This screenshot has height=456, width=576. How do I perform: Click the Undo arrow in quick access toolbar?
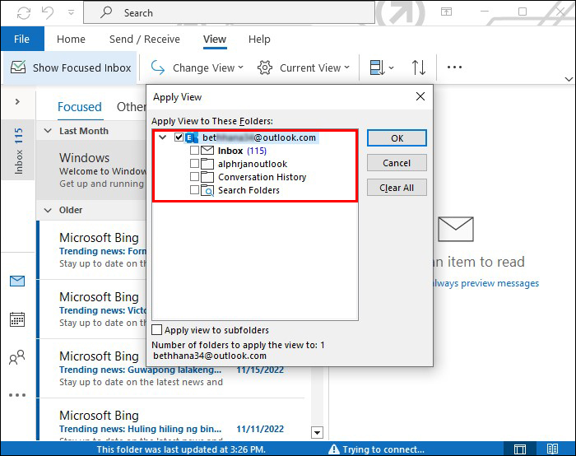48,12
